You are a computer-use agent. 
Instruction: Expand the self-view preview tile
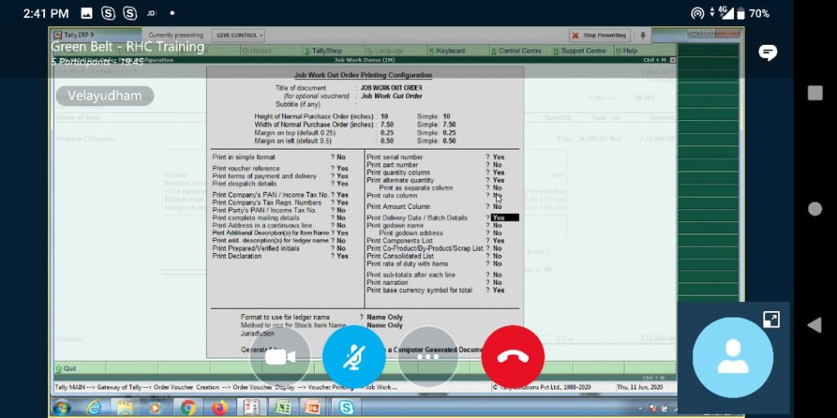pyautogui.click(x=772, y=319)
